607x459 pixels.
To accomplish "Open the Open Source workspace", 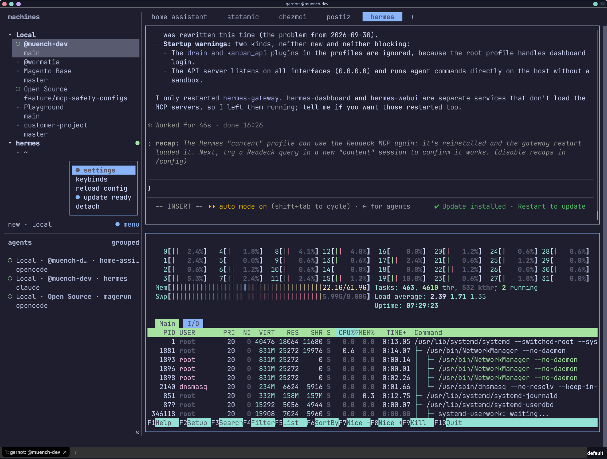I will pyautogui.click(x=75, y=94).
